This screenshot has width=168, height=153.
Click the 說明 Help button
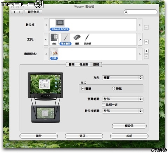click(x=129, y=136)
